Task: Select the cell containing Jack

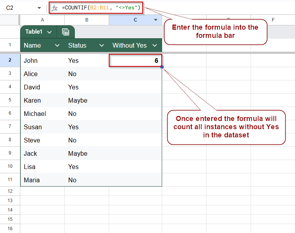Action: point(42,153)
